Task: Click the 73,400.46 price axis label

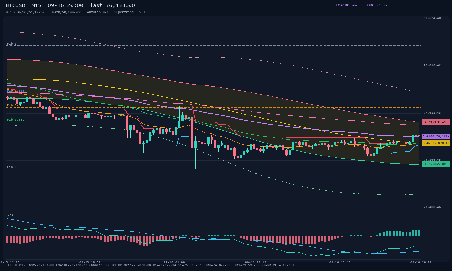Action: (x=432, y=207)
